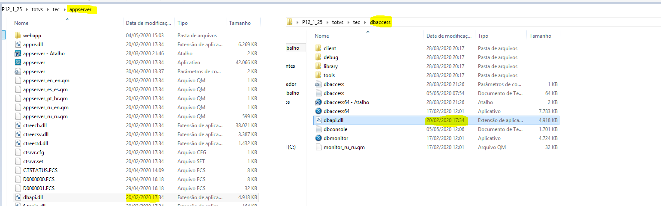
Task: Click 'Arquivo SET' type cell
Action: [191, 161]
